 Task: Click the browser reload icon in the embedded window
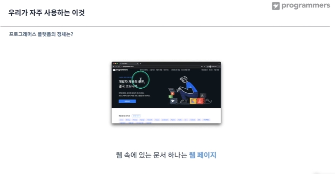coord(119,66)
